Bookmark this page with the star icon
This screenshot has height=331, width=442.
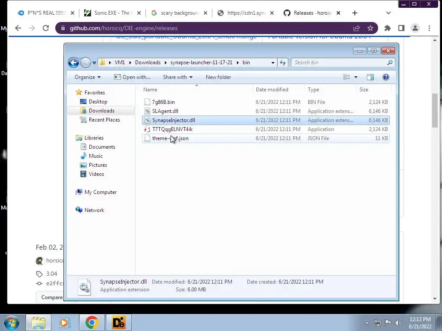click(x=370, y=28)
